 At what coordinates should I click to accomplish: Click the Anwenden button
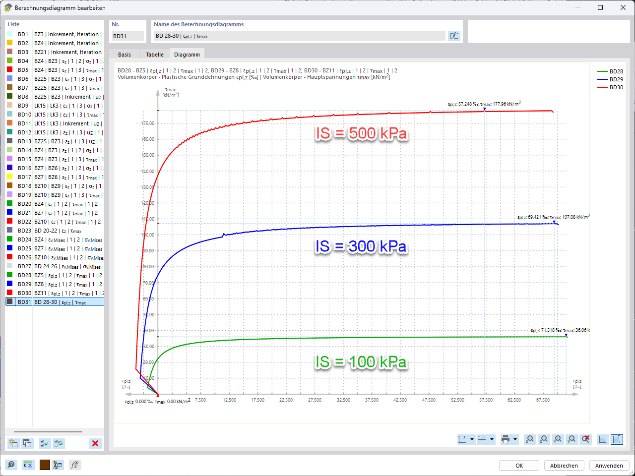click(x=609, y=466)
